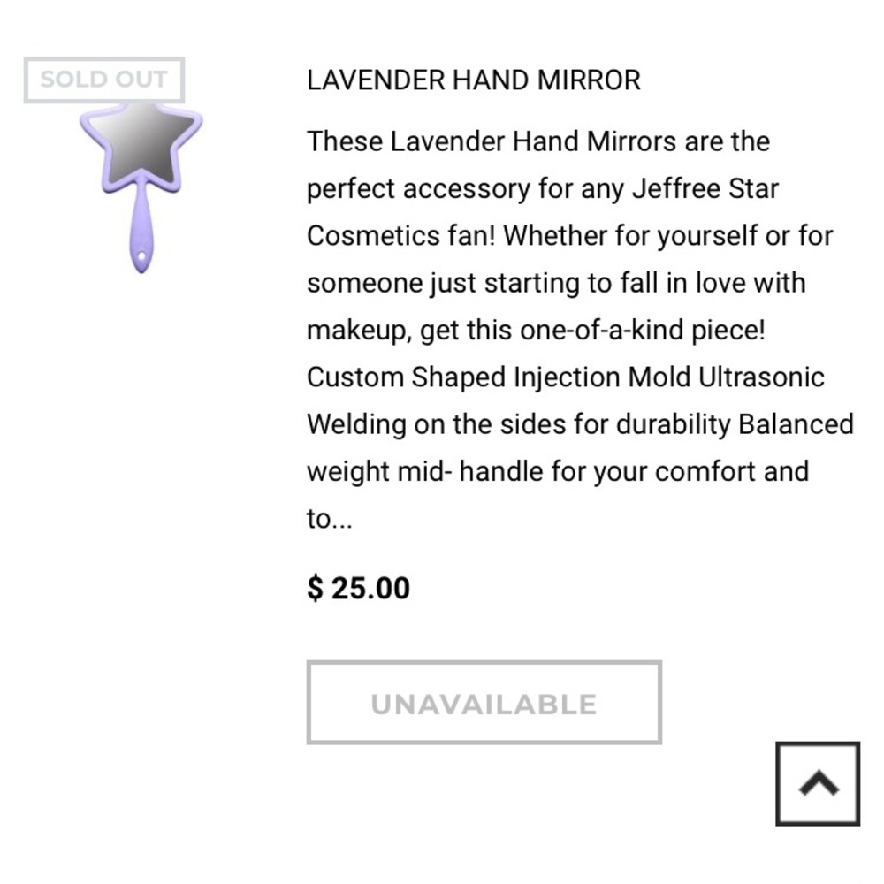Viewport: 884px width, 884px height.
Task: Click the truncated "to..." description ending
Action: [x=329, y=519]
